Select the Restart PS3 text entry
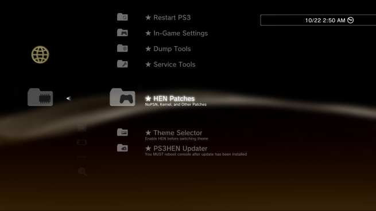The image size is (376, 211). (168, 18)
